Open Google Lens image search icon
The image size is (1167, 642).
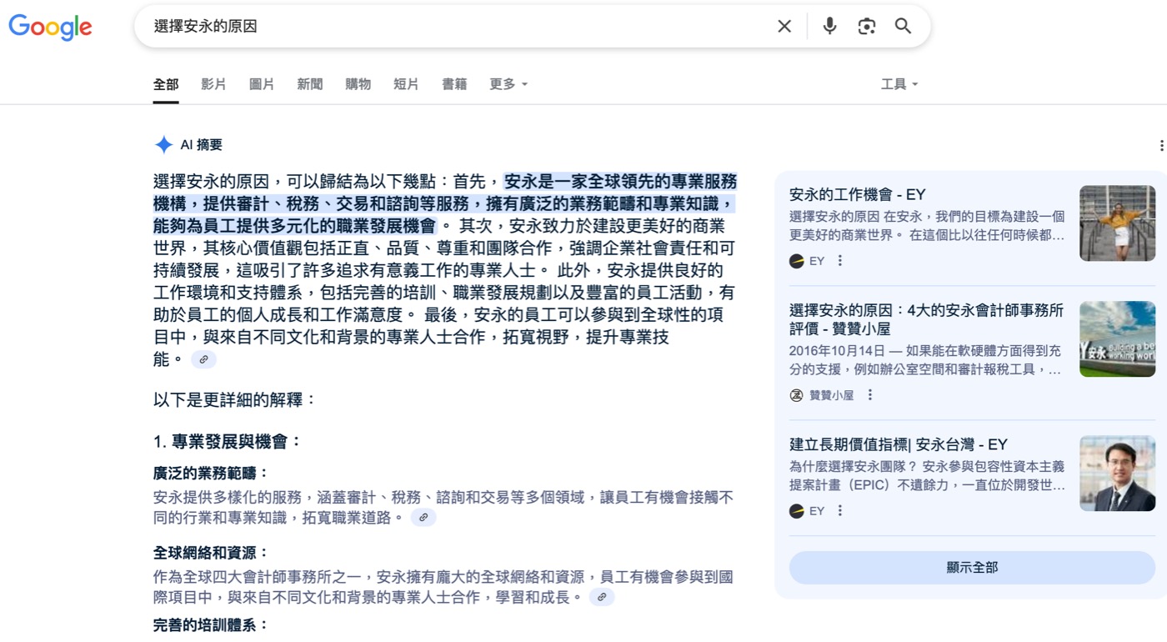pos(867,26)
